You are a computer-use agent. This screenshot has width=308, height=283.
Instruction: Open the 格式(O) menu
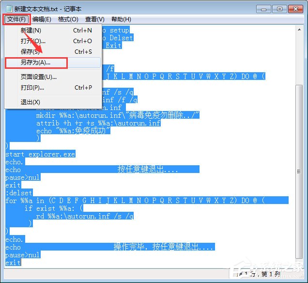tap(68, 19)
